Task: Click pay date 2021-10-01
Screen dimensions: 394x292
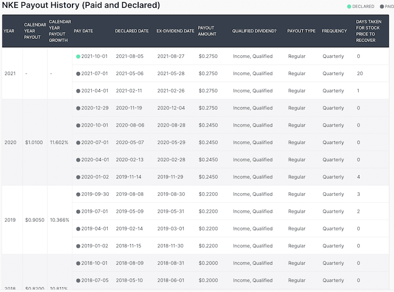Action: click(94, 56)
